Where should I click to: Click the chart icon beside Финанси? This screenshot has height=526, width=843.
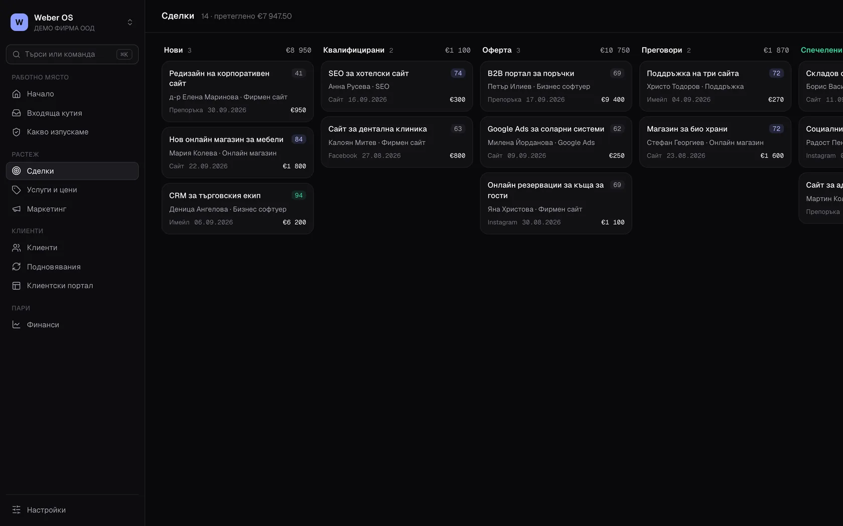(17, 325)
